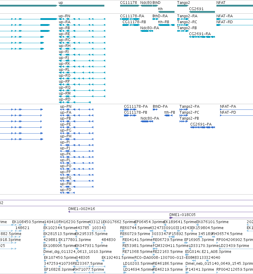
Task: Click the up-RH transcript label
Action: [x=65, y=46]
